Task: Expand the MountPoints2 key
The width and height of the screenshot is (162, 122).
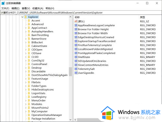Action: tap(26, 108)
